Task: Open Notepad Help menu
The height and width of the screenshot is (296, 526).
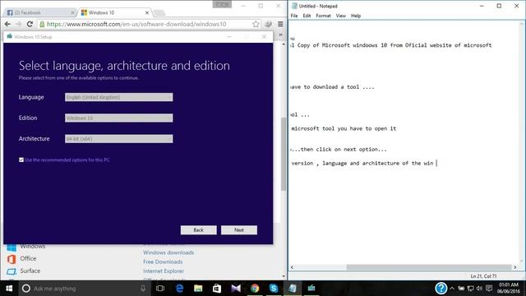Action: pos(356,16)
